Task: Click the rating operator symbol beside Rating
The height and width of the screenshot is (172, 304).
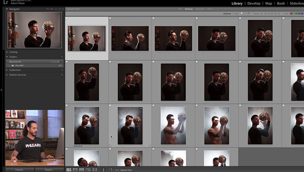Action: tap(261, 14)
